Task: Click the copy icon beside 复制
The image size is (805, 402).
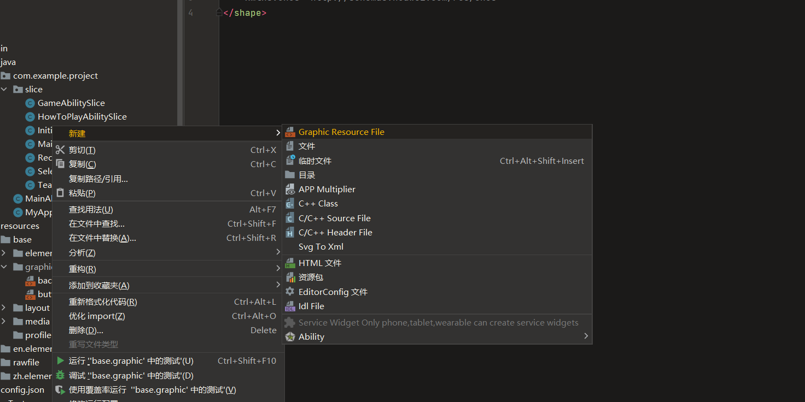Action: tap(60, 164)
